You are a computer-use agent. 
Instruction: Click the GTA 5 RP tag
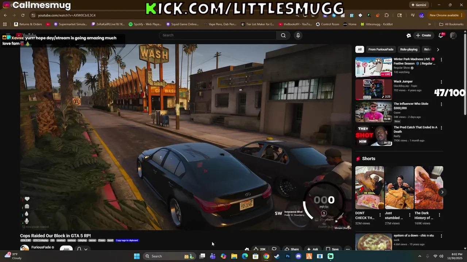click(26, 241)
